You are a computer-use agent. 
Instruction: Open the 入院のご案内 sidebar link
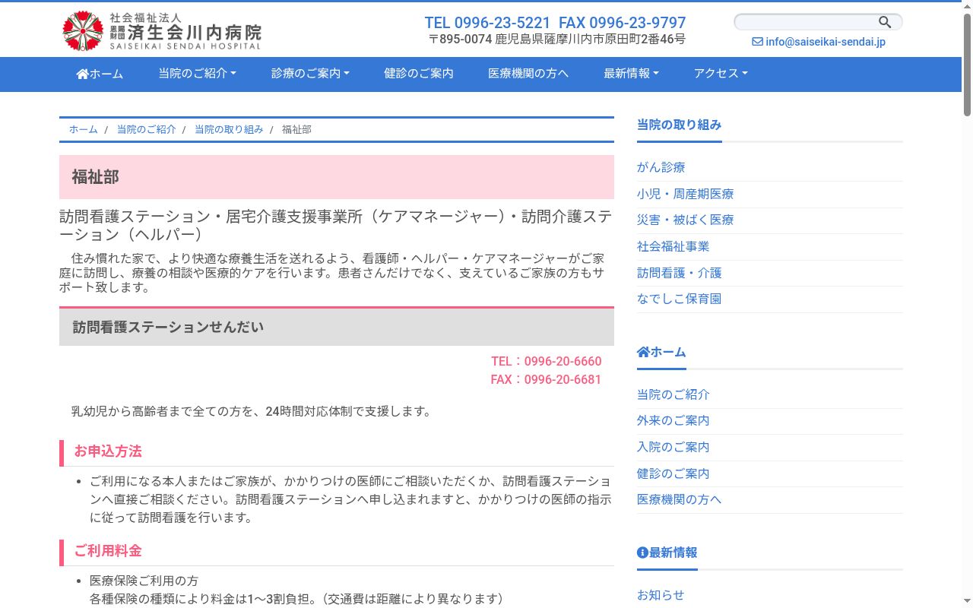[x=673, y=447]
